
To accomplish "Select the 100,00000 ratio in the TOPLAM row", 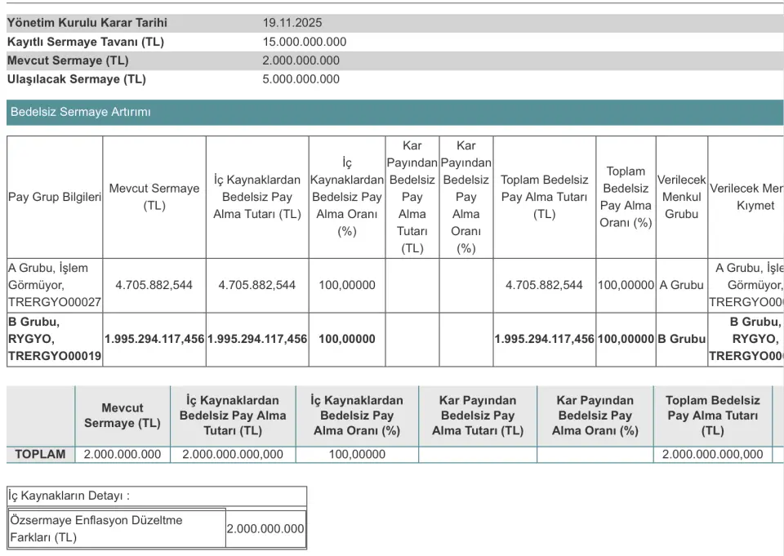I will 357,455.
